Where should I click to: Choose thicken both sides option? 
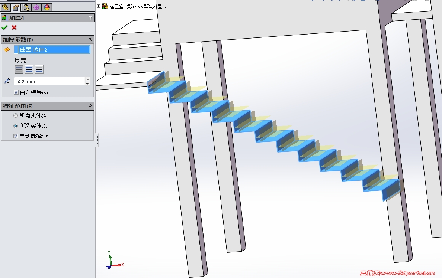click(29, 69)
